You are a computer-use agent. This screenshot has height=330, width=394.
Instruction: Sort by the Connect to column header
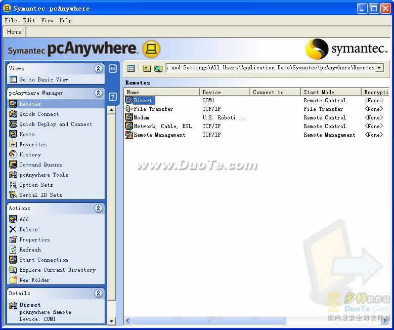276,92
